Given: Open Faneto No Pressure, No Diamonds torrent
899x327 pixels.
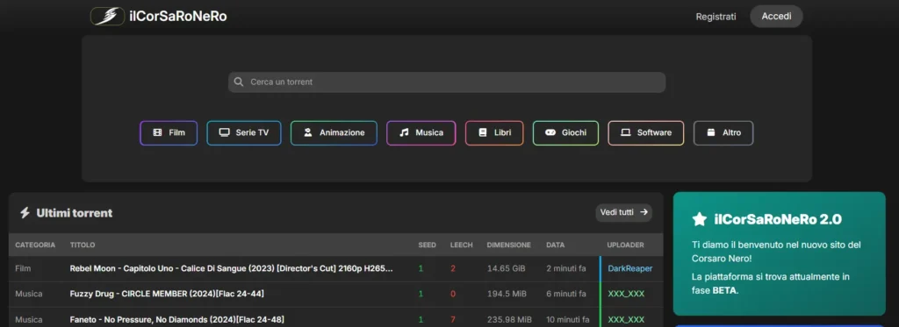Looking at the screenshot, I should point(176,319).
